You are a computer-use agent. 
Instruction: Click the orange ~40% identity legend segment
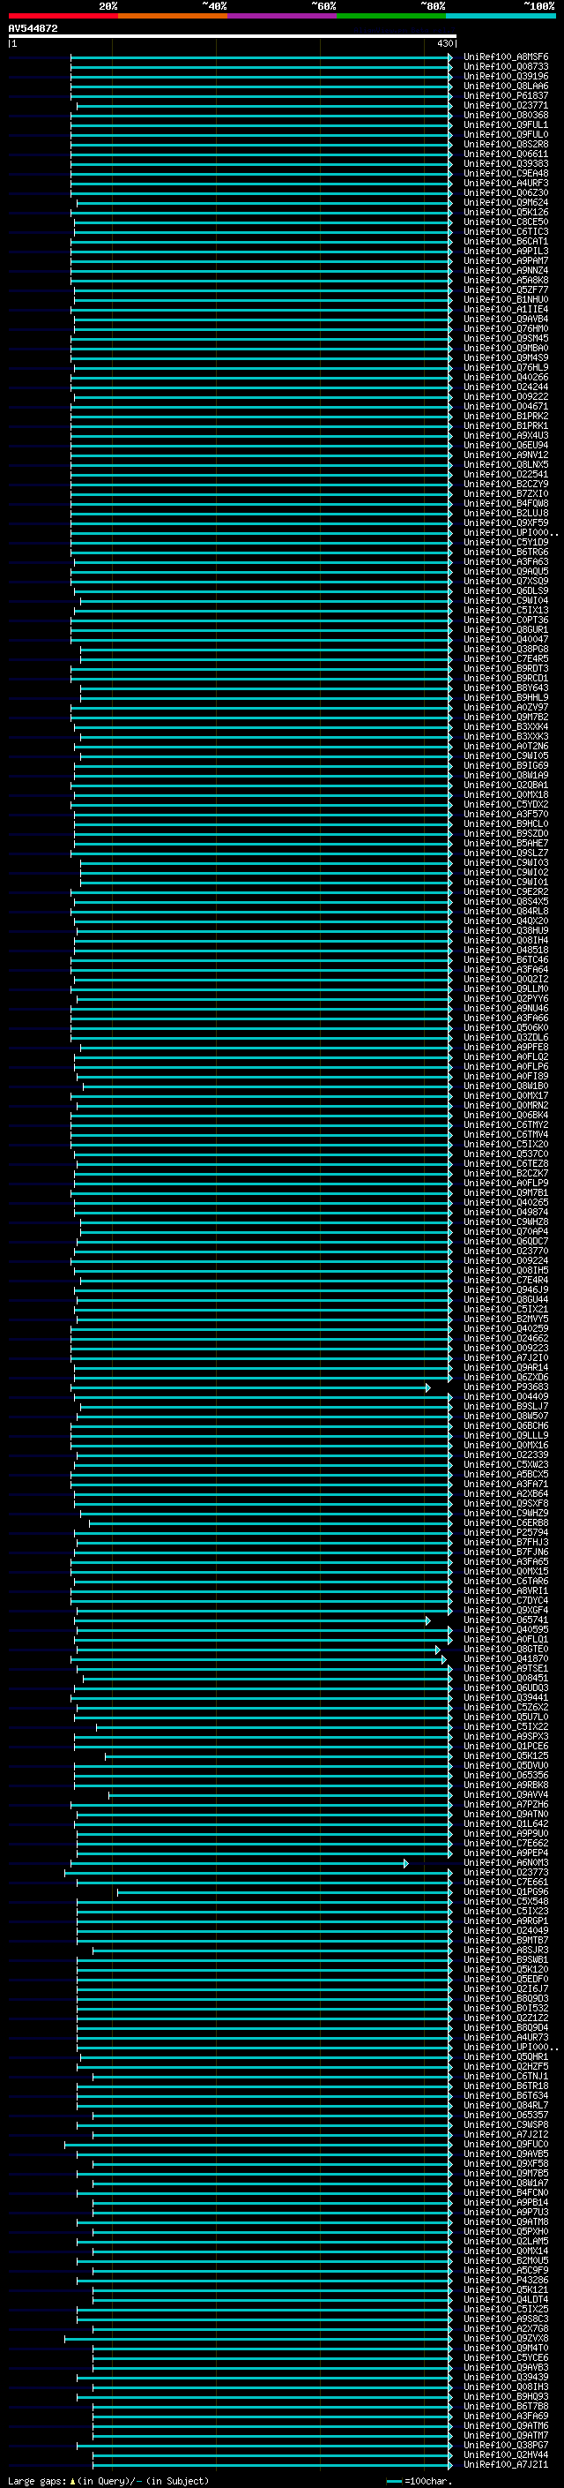173,16
